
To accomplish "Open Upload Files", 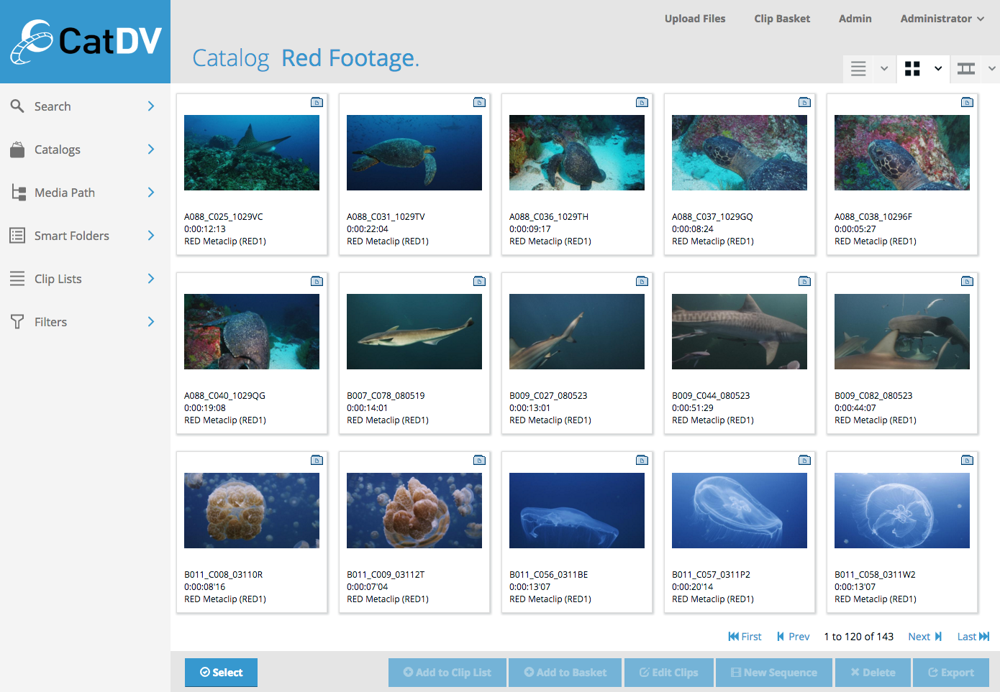I will click(695, 19).
